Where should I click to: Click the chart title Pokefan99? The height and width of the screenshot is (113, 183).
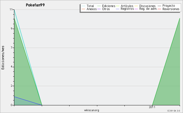point(35,5)
